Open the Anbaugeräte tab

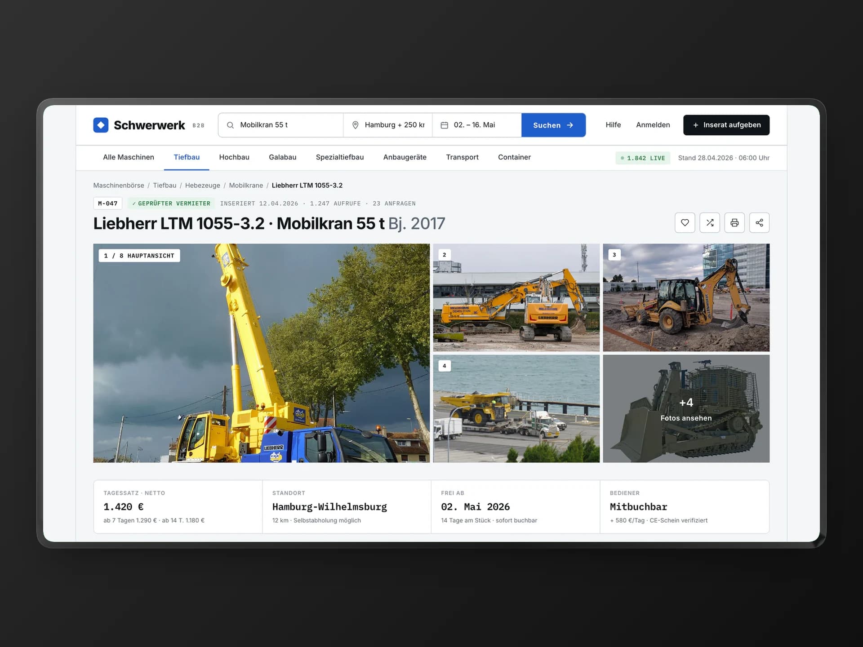(405, 157)
